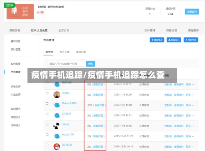This screenshot has width=205, height=151.
Task: Select 课时管理 in the sidebar
Action: [16, 50]
